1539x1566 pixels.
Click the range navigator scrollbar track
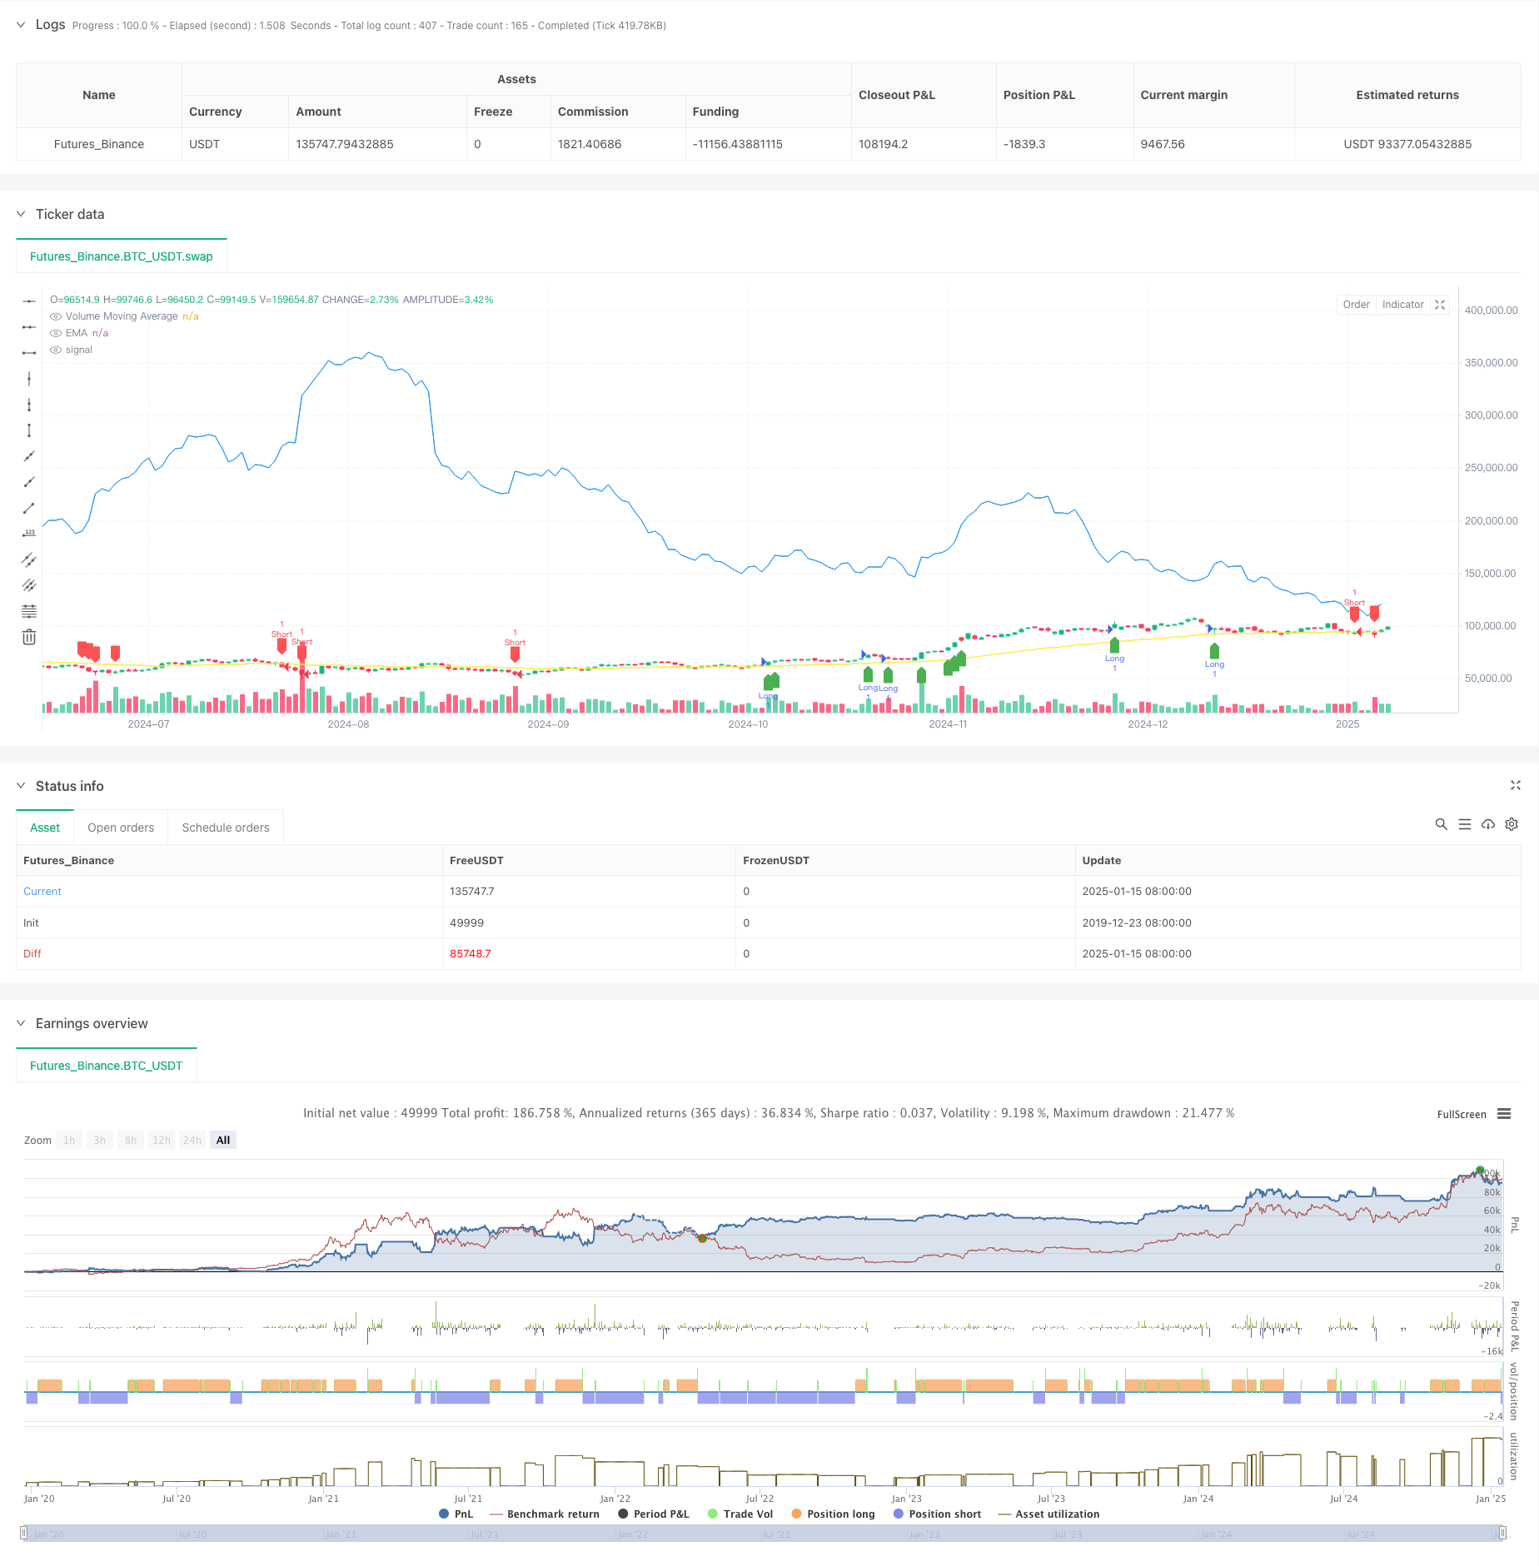click(x=763, y=1533)
